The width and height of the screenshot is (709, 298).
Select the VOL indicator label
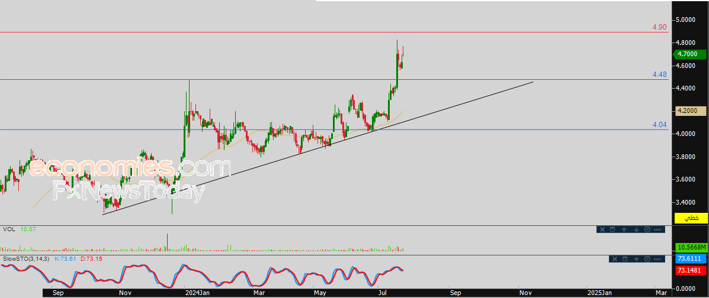pos(9,229)
